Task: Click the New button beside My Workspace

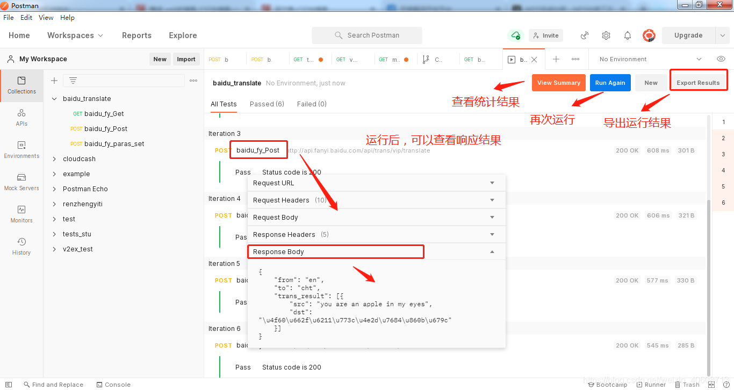Action: coord(160,59)
